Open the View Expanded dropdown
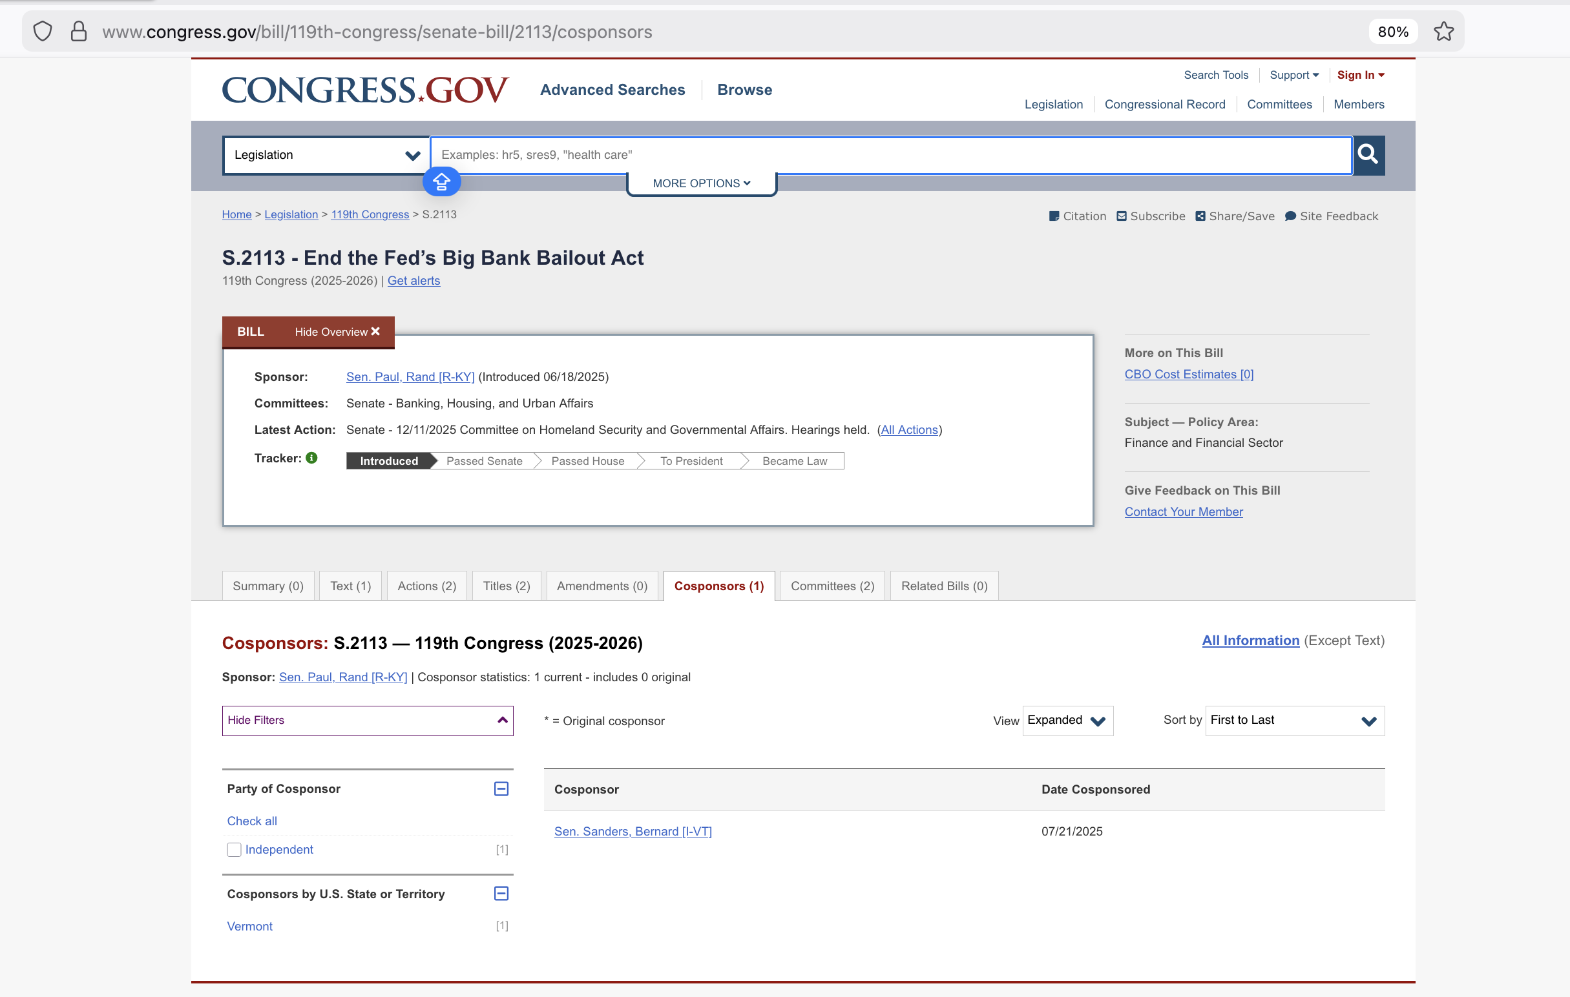Image resolution: width=1570 pixels, height=997 pixels. 1067,721
